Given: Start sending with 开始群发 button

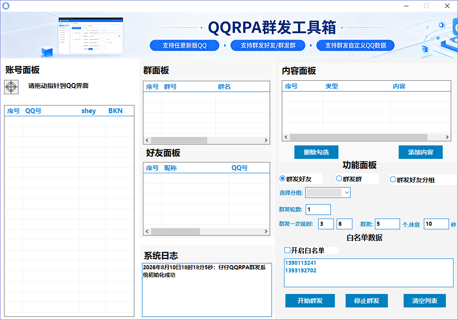Looking at the screenshot, I should [310, 301].
